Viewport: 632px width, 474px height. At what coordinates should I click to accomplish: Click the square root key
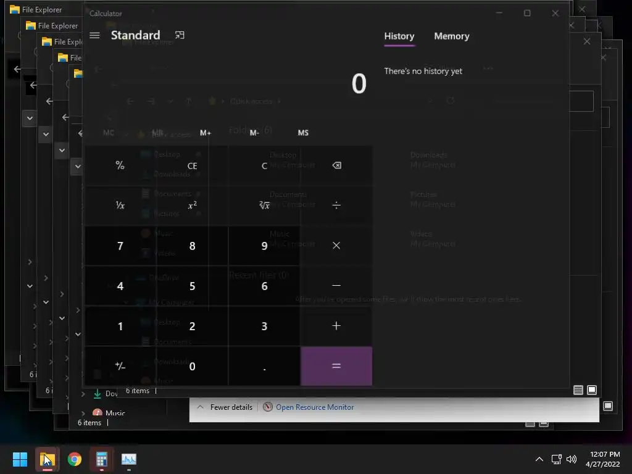pyautogui.click(x=264, y=206)
